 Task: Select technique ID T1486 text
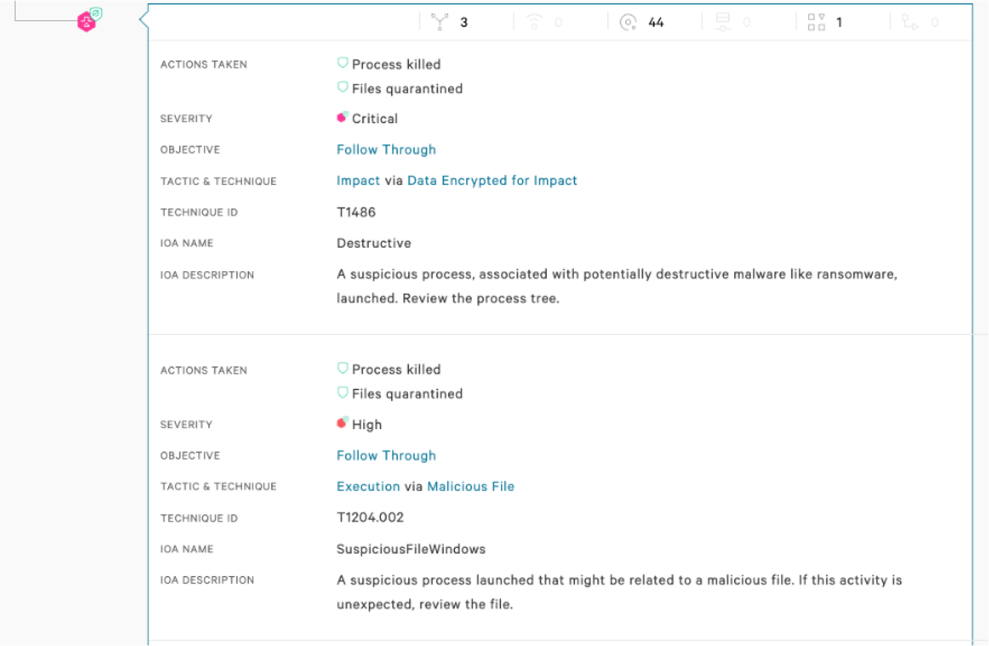pos(356,212)
